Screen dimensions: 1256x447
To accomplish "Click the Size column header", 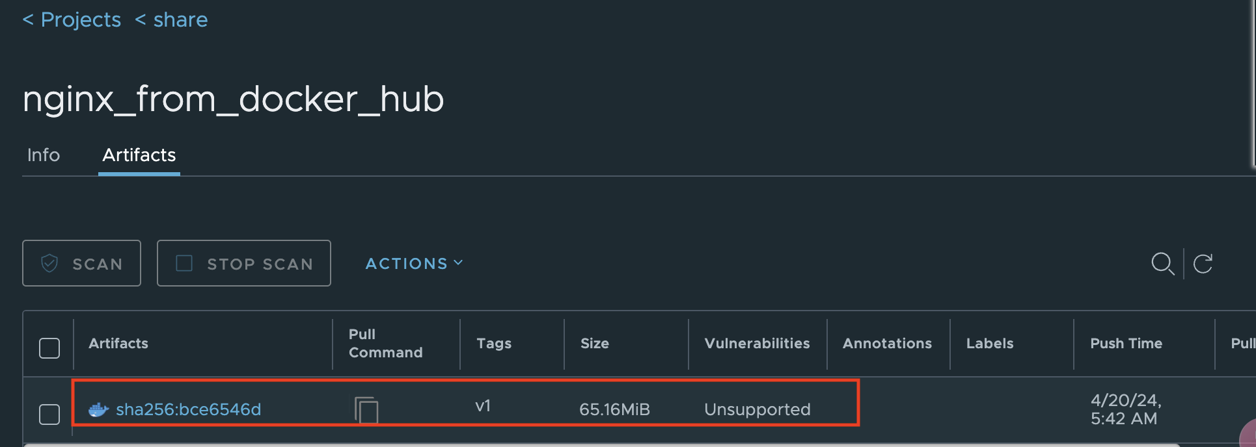I will point(595,343).
